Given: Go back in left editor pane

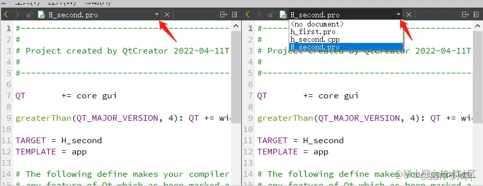Looking at the screenshot, I should coord(6,14).
